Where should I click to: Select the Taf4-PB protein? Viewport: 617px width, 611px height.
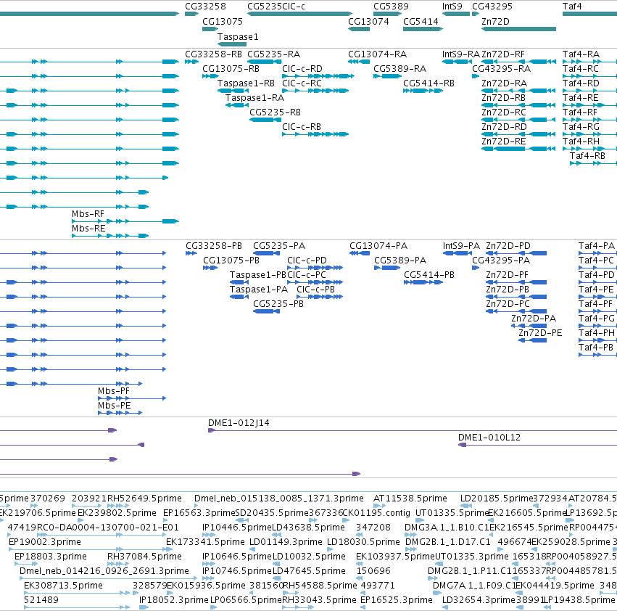(597, 355)
